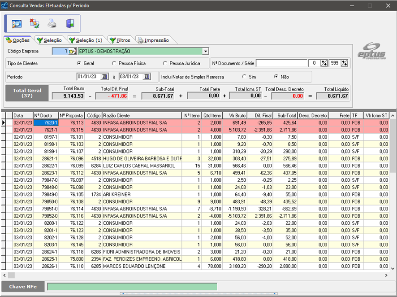Open company lookup folder icon
The image size is (397, 297).
73,51
